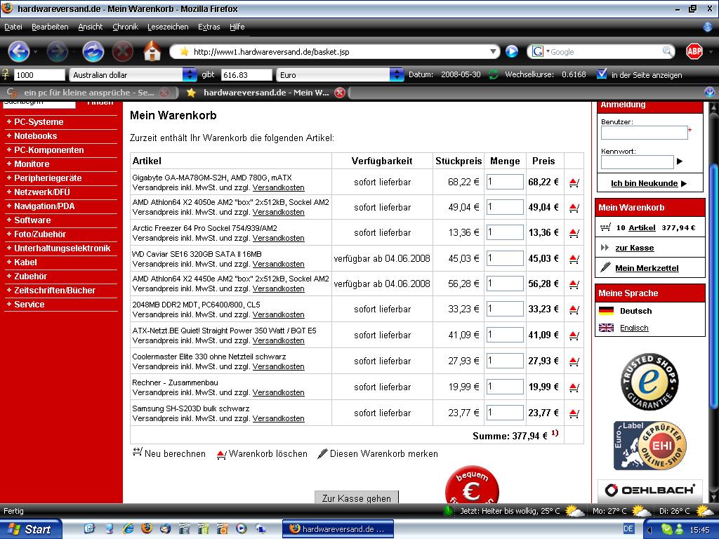Open the Datei menu

[13, 27]
